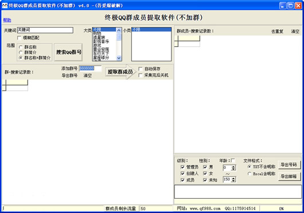This screenshot has width=304, height=213.
Task: Minimize the application window
Action: 283,6
